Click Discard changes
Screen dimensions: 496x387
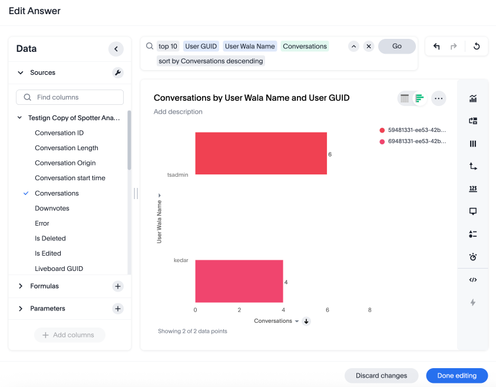(x=381, y=375)
